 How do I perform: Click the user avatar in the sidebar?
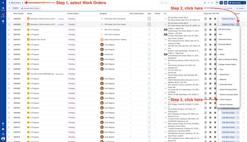pyautogui.click(x=3, y=139)
